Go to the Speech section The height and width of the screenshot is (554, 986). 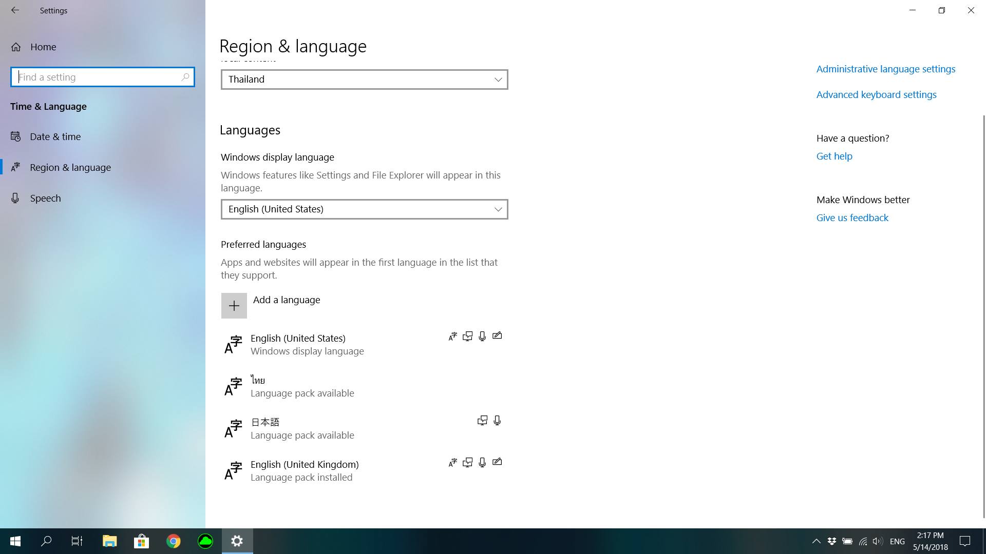(45, 198)
